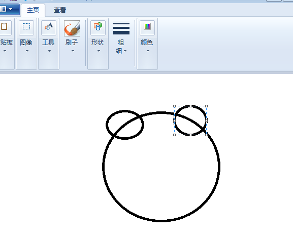Viewport: 293px width, 240px height.
Task: Expand the 图像 group dropdown arrow
Action: [27, 51]
